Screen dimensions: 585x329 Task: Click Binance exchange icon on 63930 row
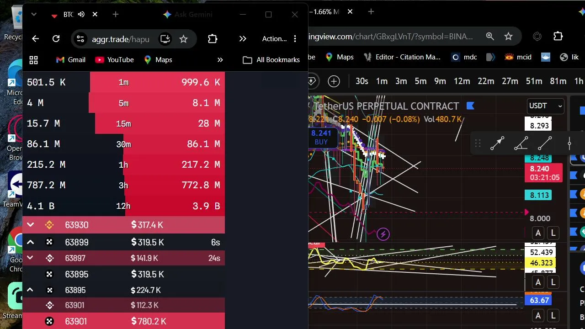point(49,225)
